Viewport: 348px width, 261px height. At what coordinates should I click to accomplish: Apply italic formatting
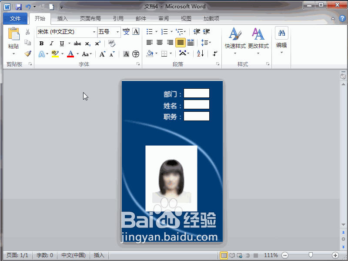click(52, 43)
